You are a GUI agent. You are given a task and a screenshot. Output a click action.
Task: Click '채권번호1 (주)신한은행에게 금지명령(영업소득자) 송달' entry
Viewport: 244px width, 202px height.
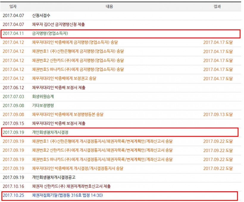(78, 51)
